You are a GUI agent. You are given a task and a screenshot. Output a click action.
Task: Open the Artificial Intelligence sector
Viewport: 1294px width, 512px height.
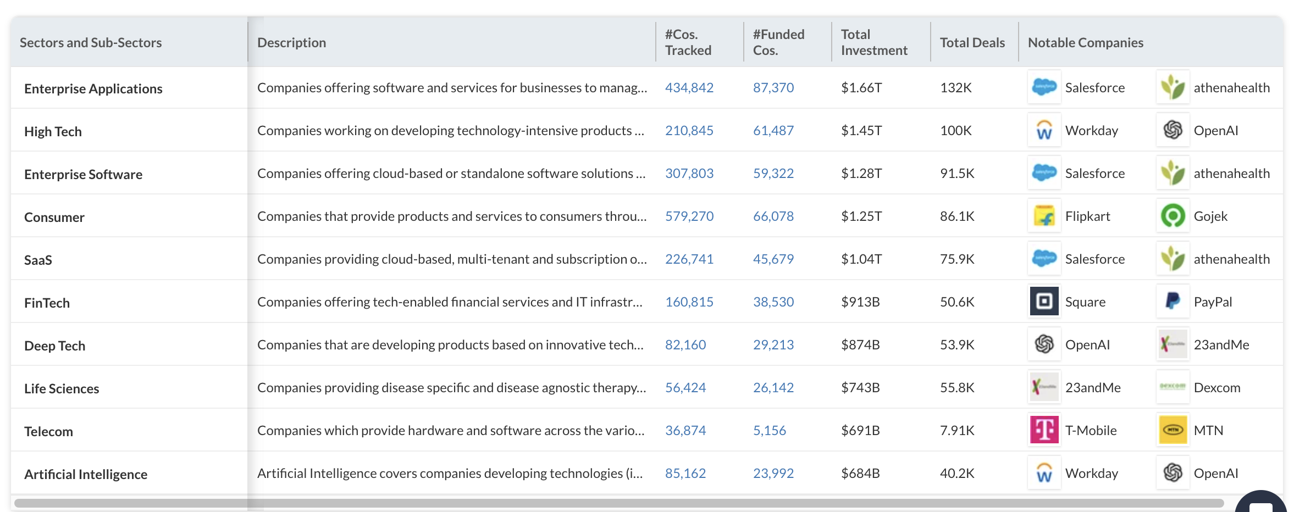point(86,474)
